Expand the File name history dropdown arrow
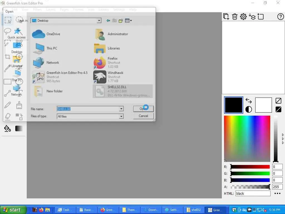The height and width of the screenshot is (214, 285). coord(121,109)
